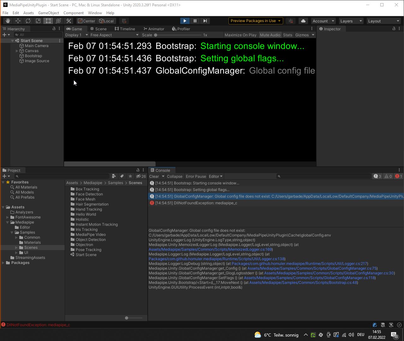This screenshot has width=404, height=341.
Task: Expand the Canvas object in Hierarchy
Action: [x=17, y=51]
